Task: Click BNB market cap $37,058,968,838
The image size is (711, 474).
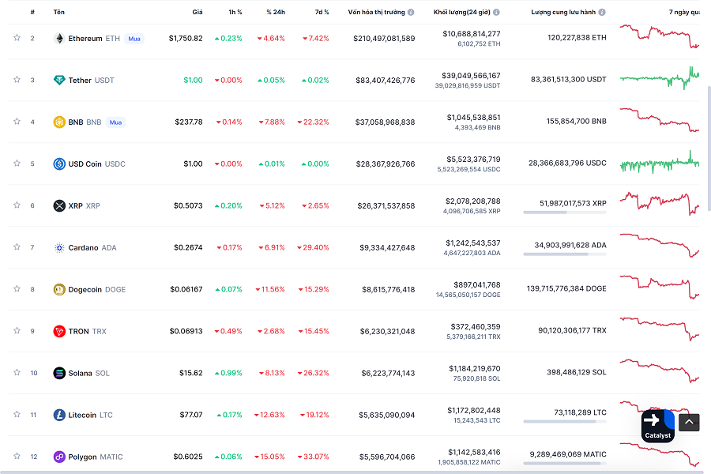Action: (385, 122)
